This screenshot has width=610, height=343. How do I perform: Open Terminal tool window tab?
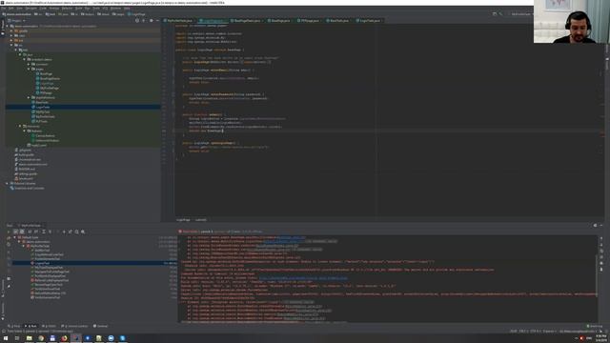(100, 326)
